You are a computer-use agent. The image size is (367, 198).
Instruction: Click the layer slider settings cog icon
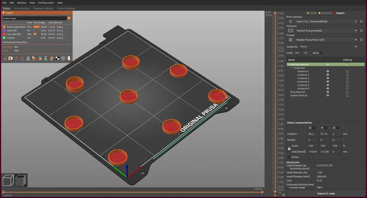pos(284,195)
